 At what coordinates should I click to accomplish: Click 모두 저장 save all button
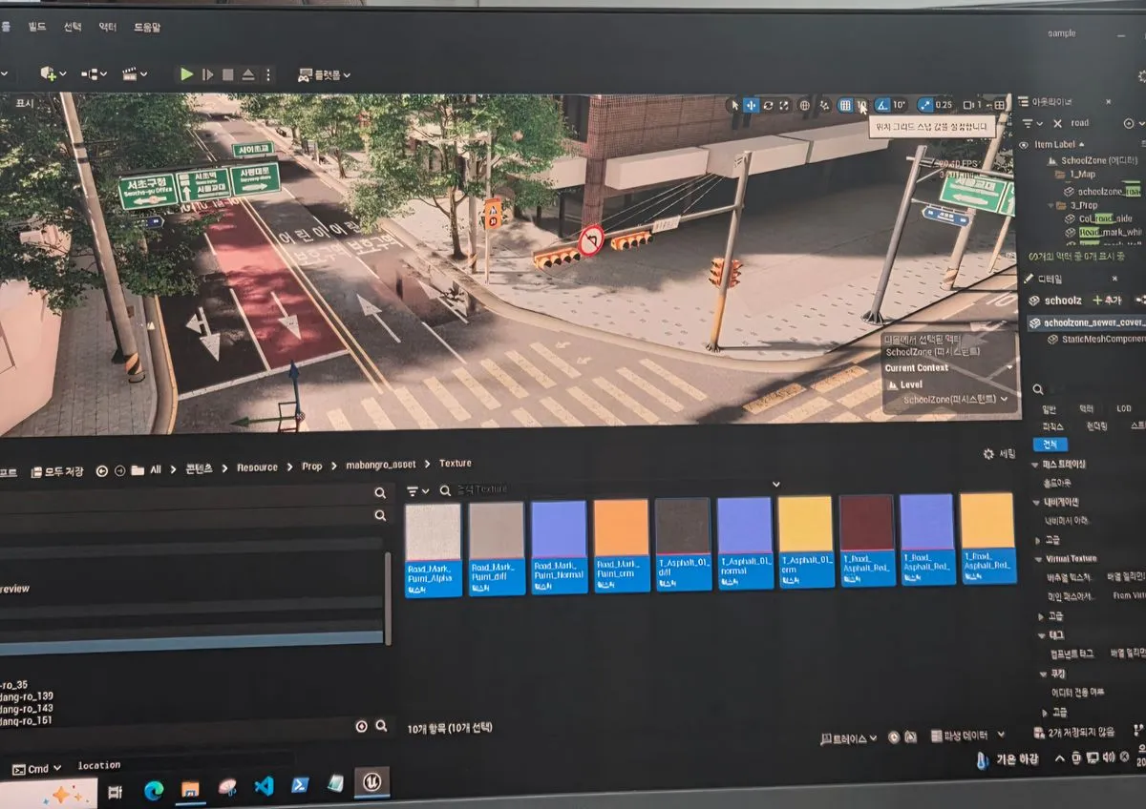[x=56, y=471]
